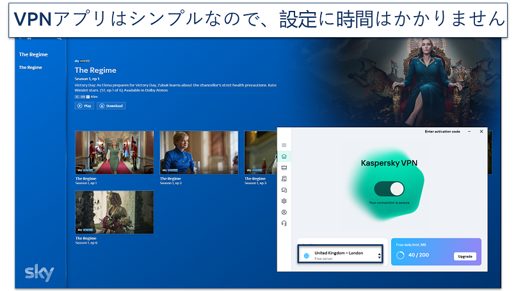Click the 40 / 200 daily limit indicator
Viewport: 516px width, 291px height.
pos(414,255)
